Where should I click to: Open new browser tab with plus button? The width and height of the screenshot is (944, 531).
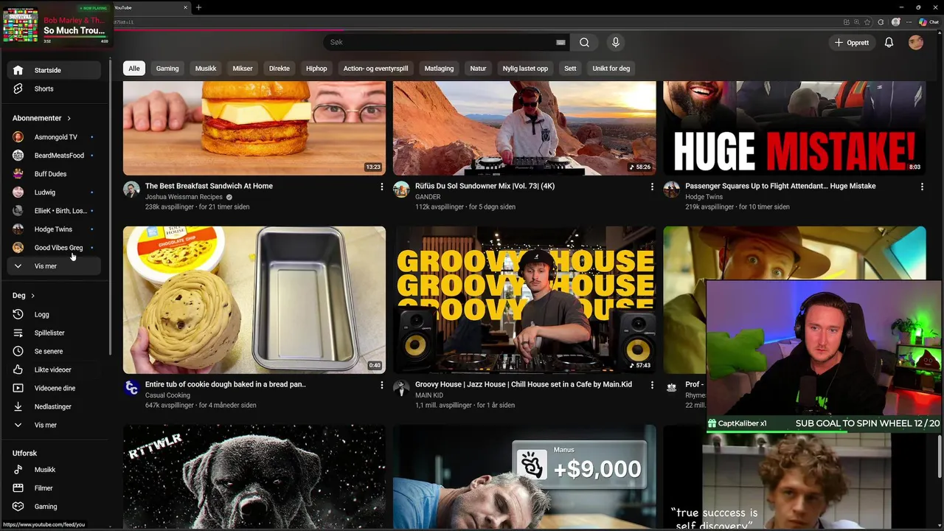click(x=198, y=7)
